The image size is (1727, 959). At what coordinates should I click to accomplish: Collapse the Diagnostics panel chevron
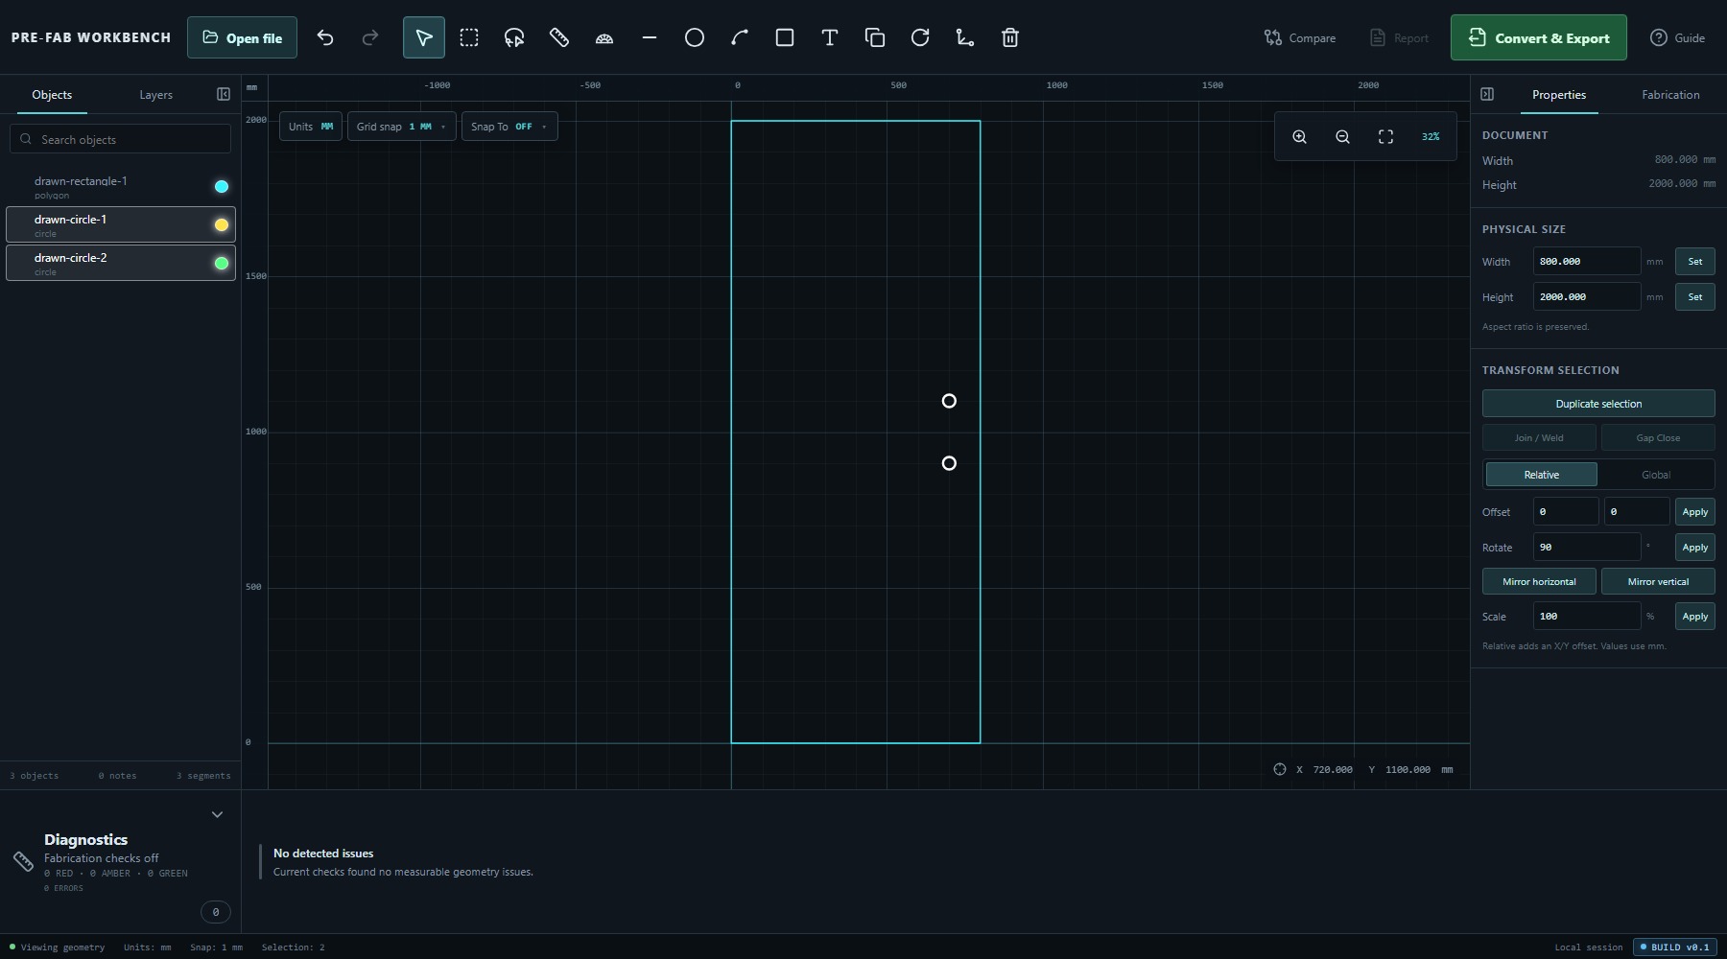(217, 814)
